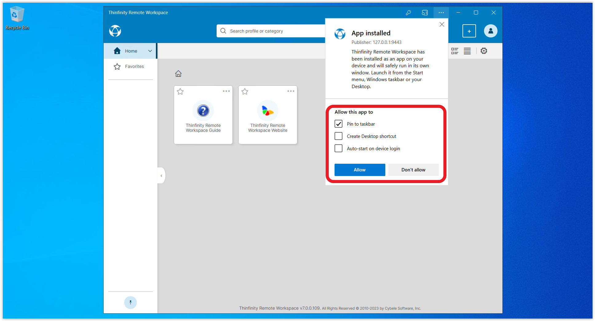
Task: Maximize the Thinfinity Remote Workspace window
Action: 476,13
